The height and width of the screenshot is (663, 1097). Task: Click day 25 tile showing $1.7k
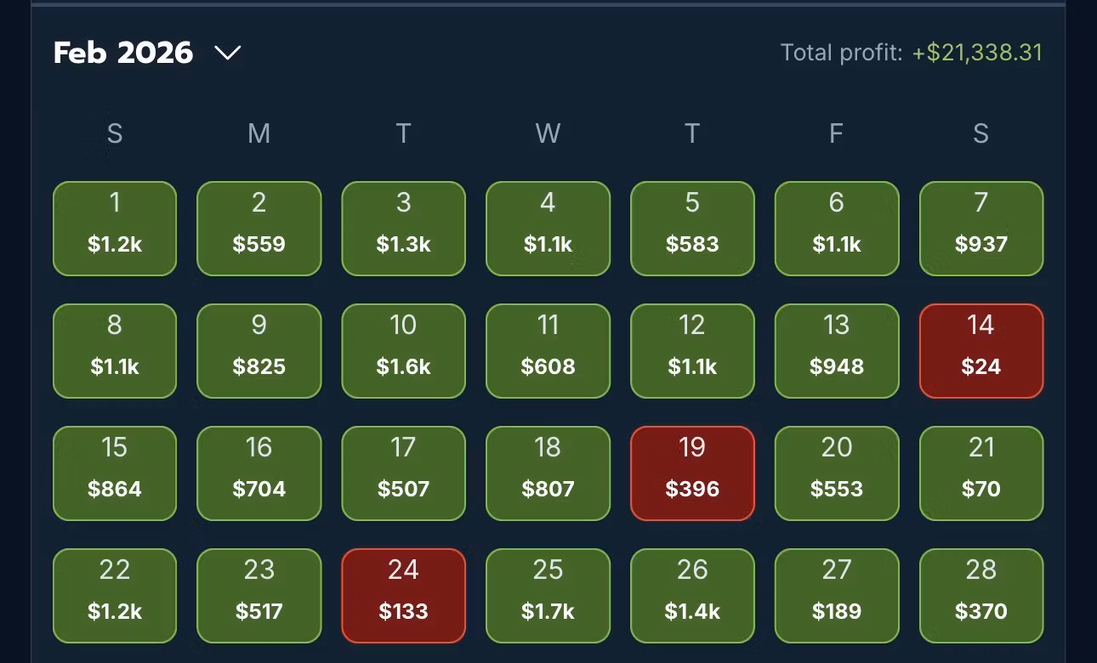tap(548, 596)
